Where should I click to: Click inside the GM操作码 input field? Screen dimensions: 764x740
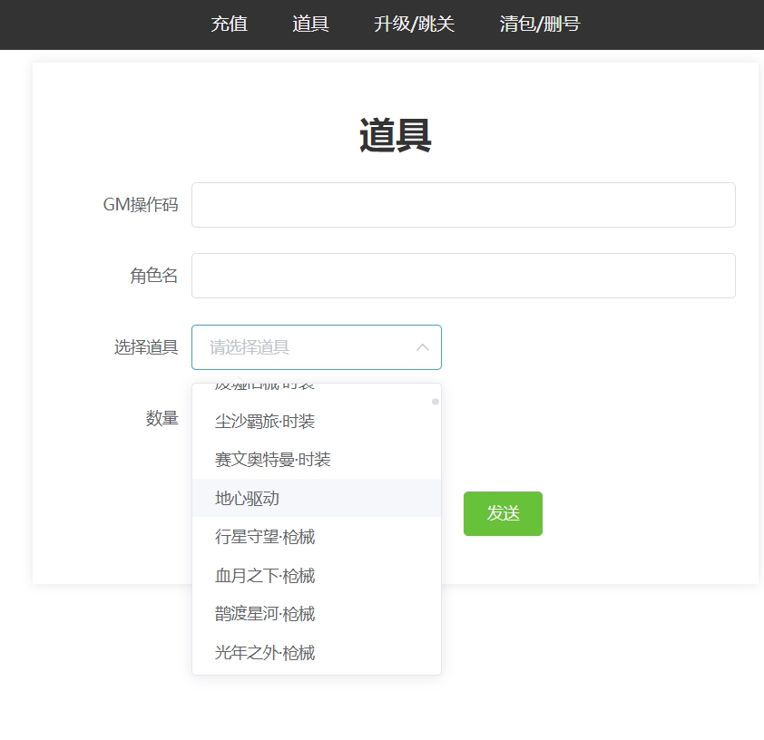pos(463,204)
